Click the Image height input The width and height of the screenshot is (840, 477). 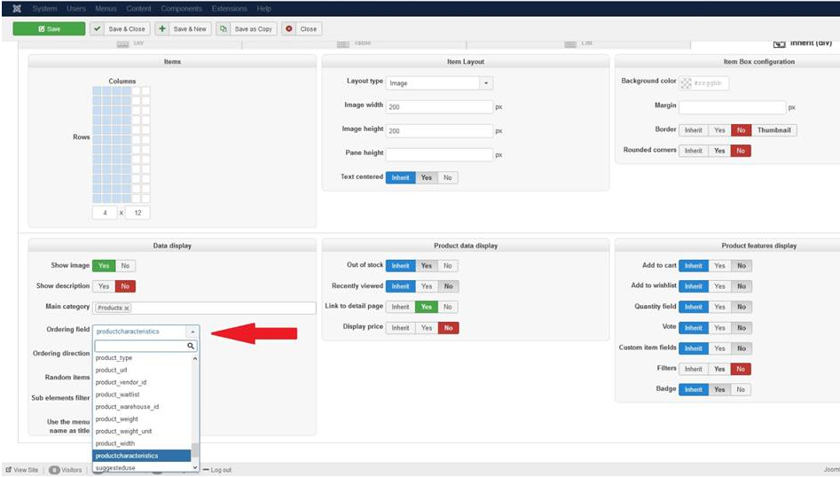[439, 130]
